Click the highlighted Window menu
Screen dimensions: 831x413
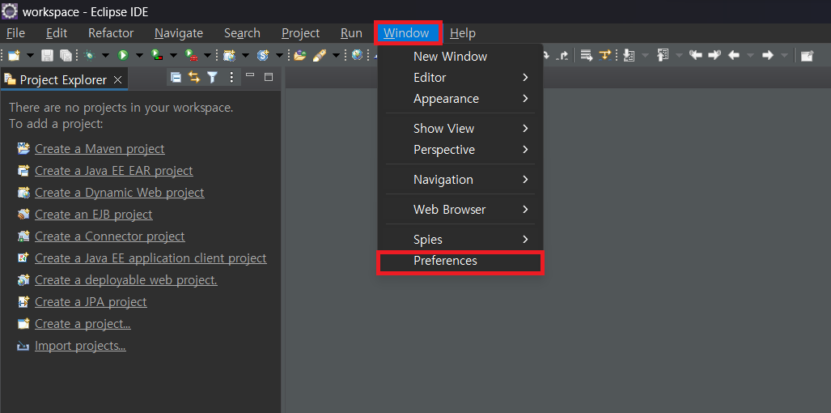[x=406, y=33]
